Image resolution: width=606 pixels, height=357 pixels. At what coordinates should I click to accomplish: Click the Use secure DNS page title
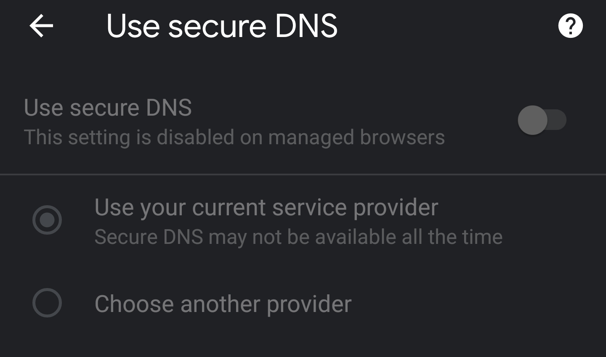222,26
